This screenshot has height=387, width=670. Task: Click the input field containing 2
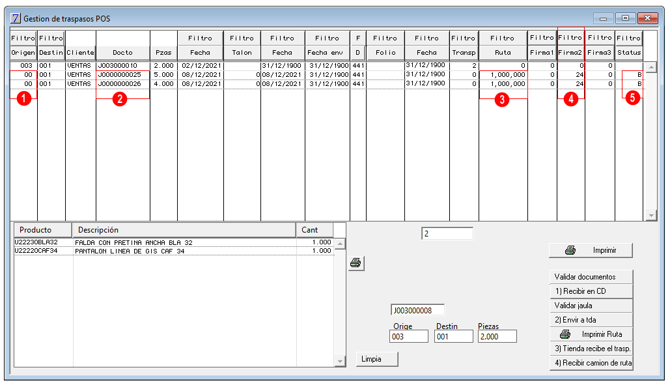click(447, 233)
